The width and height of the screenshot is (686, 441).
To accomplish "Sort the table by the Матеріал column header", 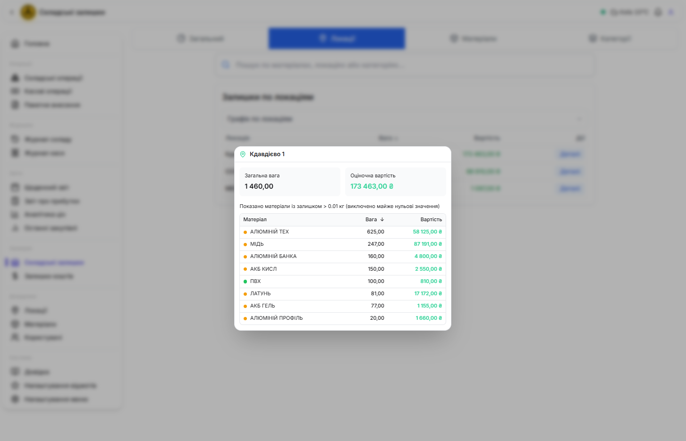I will coord(255,219).
